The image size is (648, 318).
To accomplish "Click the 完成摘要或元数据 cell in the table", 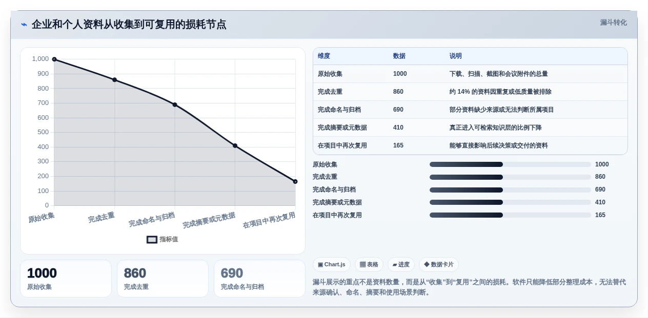I will [x=342, y=128].
